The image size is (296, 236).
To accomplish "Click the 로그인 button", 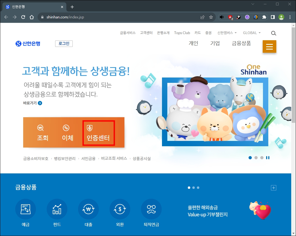I will click(64, 43).
